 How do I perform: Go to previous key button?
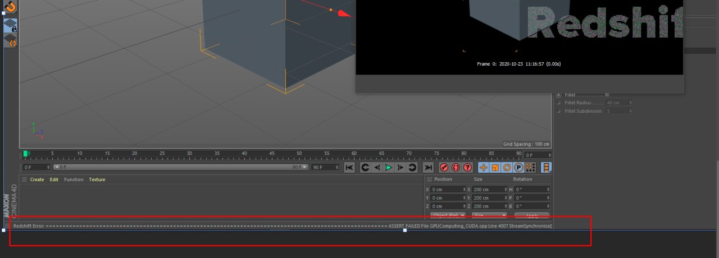coord(365,167)
